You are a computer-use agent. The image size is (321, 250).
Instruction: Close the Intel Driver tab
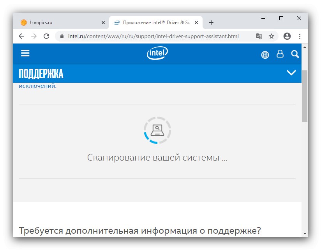196,23
